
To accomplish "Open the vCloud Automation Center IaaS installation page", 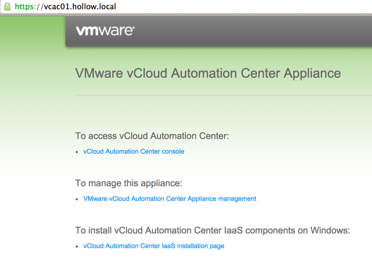I will (x=153, y=246).
